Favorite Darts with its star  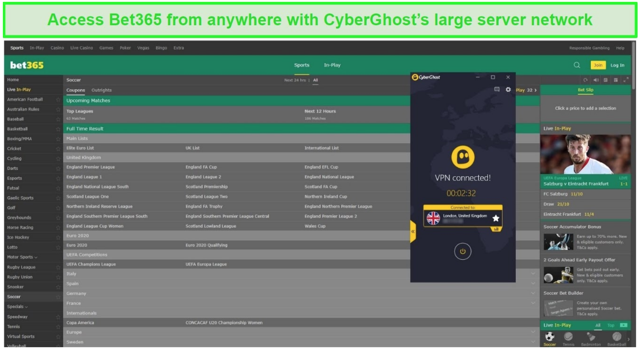(58, 169)
